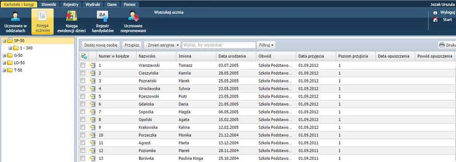Open record icon for Wrocławska row
Viewport: 456px width, 162px height.
click(x=93, y=89)
